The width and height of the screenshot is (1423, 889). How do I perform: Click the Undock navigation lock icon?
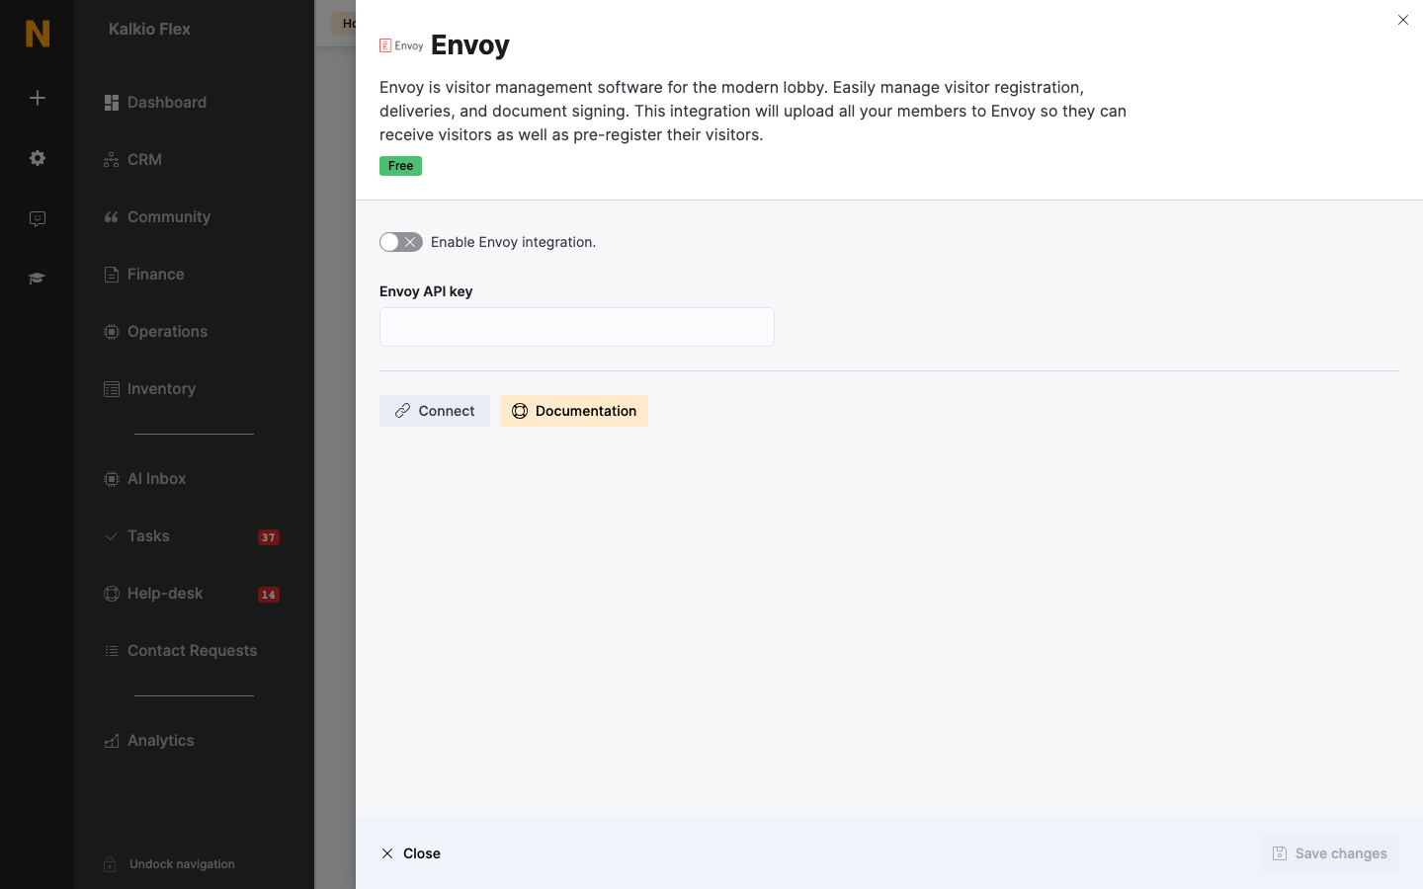110,864
